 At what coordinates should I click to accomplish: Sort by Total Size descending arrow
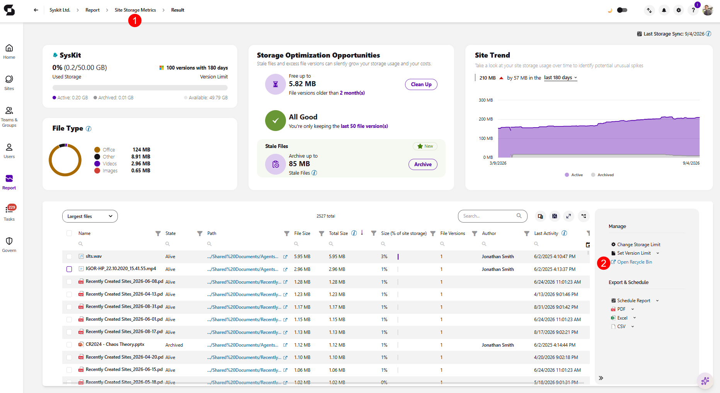[x=362, y=233]
